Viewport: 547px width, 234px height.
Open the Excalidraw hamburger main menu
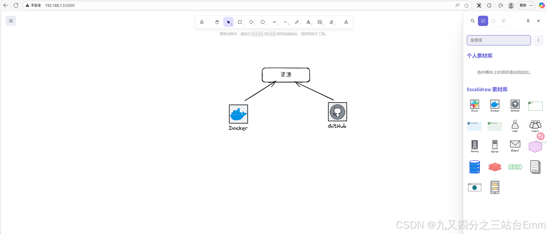pos(11,21)
